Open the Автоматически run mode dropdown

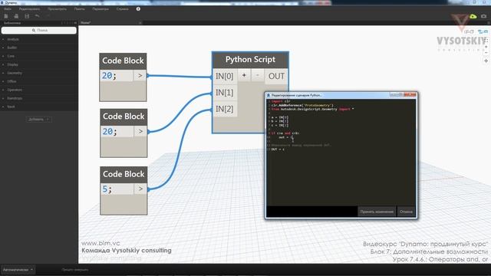18,269
